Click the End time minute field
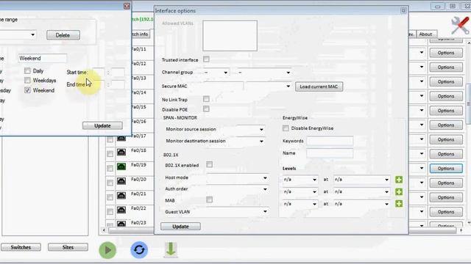The image size is (471, 264). point(118,84)
